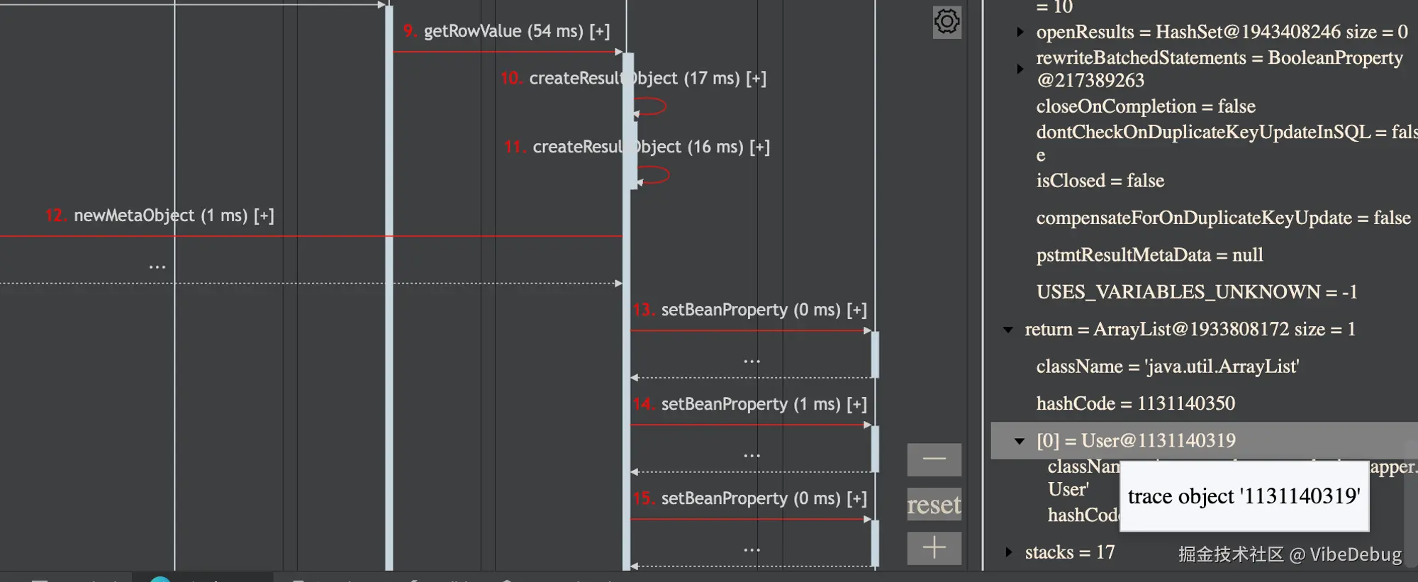Select the closeOnCompletion = false row
The height and width of the screenshot is (582, 1418).
click(1146, 106)
